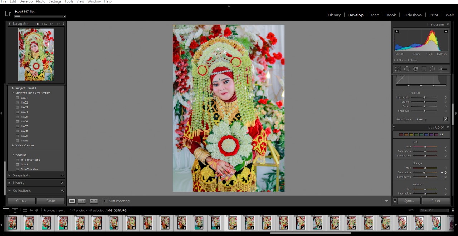Select the Graduated Filter tool
The height and width of the screenshot is (236, 458).
(424, 69)
